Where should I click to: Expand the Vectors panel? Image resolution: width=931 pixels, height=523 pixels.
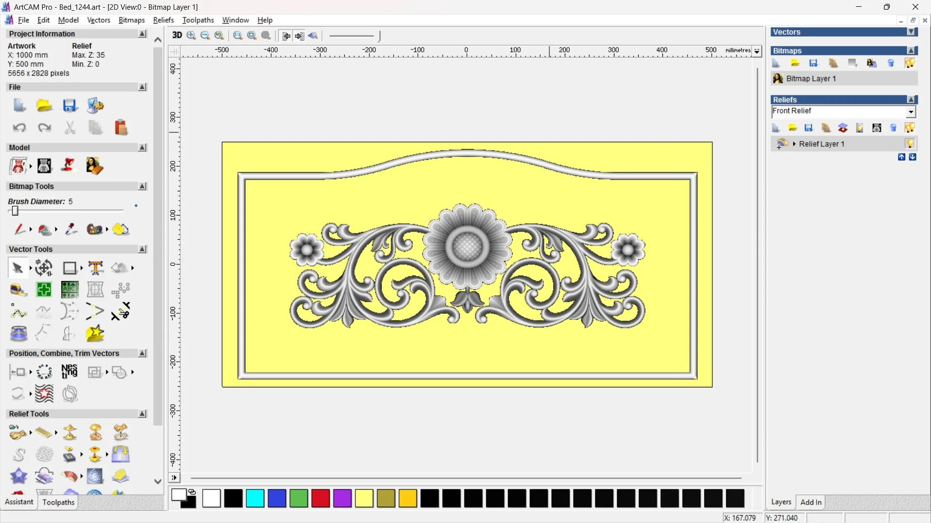(x=912, y=32)
